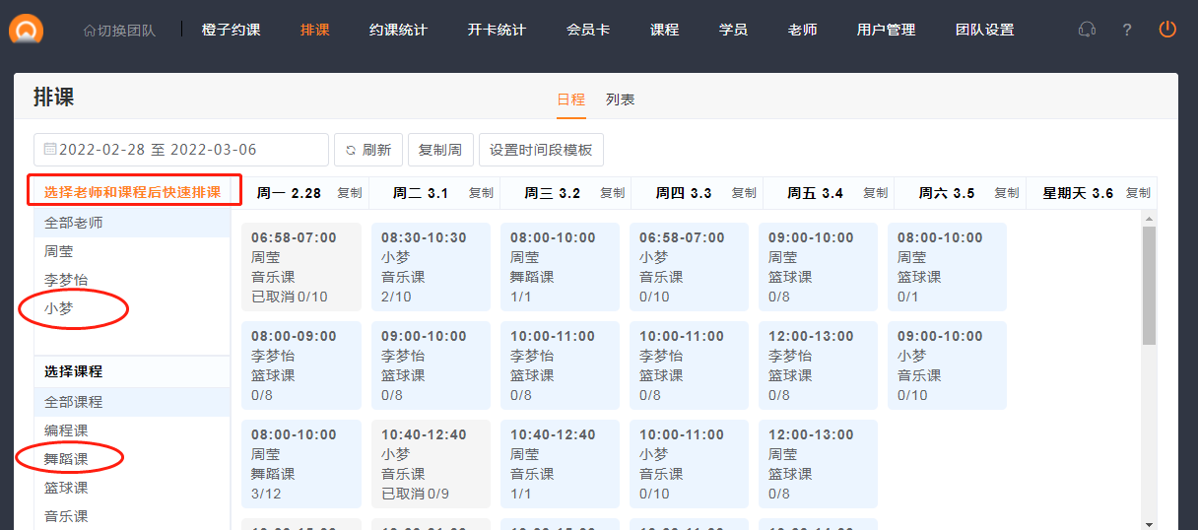This screenshot has height=530, width=1198.
Task: Select teacher 小梦 in the sidebar
Action: [59, 308]
